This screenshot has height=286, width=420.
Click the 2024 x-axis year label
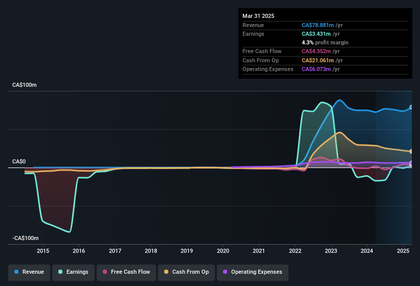coord(367,251)
